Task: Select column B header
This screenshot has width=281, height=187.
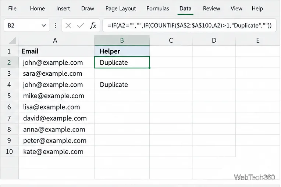Action: coord(122,40)
